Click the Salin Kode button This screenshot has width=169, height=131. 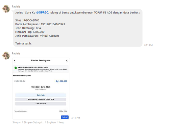(41, 95)
